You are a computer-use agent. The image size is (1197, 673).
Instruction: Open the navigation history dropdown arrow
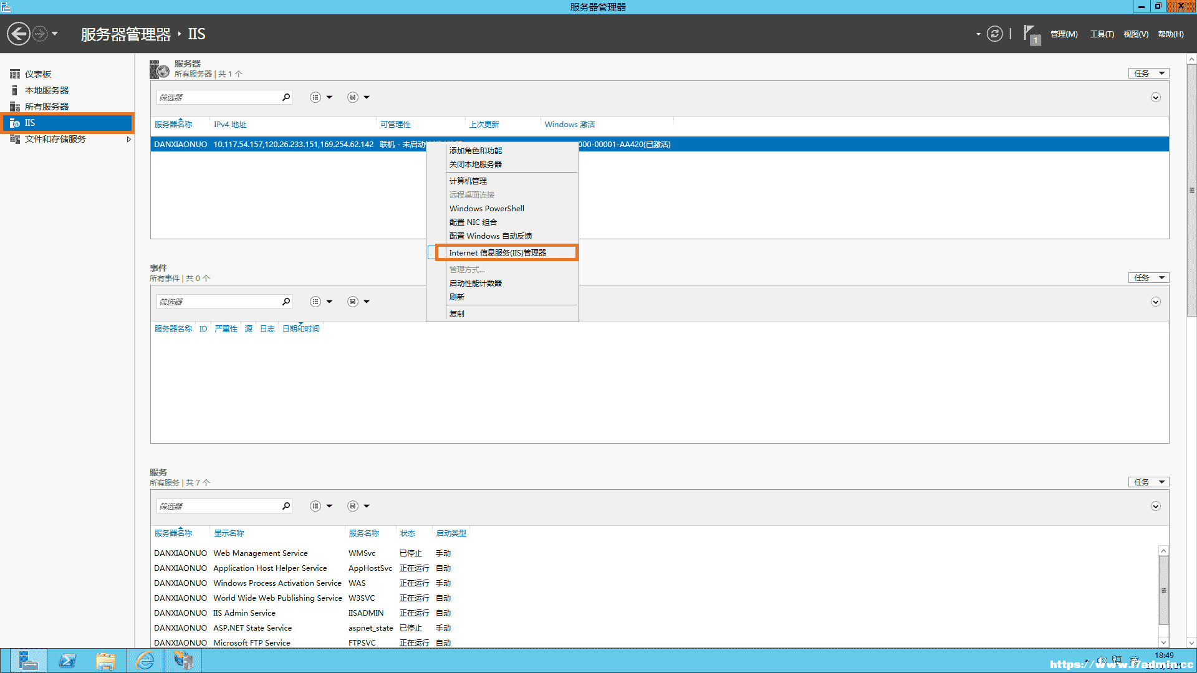(x=55, y=34)
